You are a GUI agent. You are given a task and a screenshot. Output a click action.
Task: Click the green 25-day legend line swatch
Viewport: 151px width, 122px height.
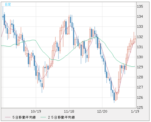click(x=43, y=117)
